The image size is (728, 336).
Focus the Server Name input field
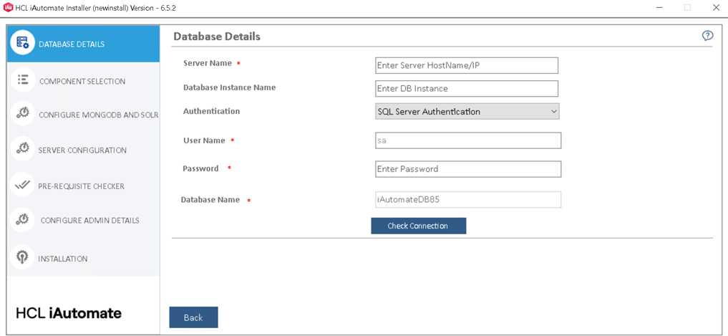466,65
